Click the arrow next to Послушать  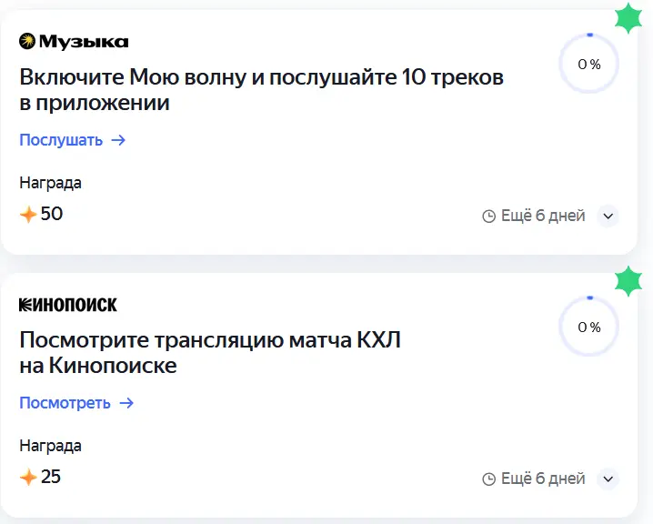[x=118, y=140]
